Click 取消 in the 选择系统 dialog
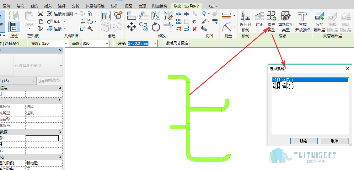Screen dimensions: 354x170 click(335, 141)
